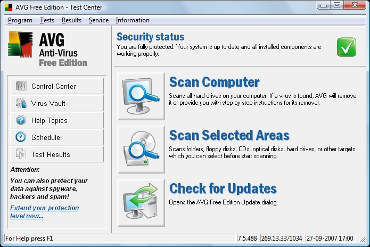Viewport: 370px width, 247px height.
Task: Click the Check for Updates icon
Action: point(141,203)
